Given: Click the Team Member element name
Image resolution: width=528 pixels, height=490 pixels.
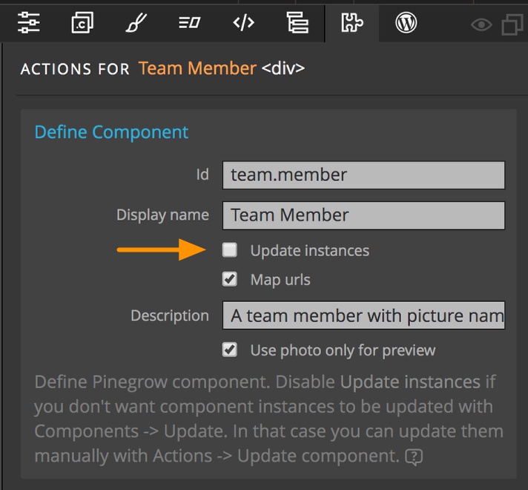Looking at the screenshot, I should pyautogui.click(x=197, y=68).
